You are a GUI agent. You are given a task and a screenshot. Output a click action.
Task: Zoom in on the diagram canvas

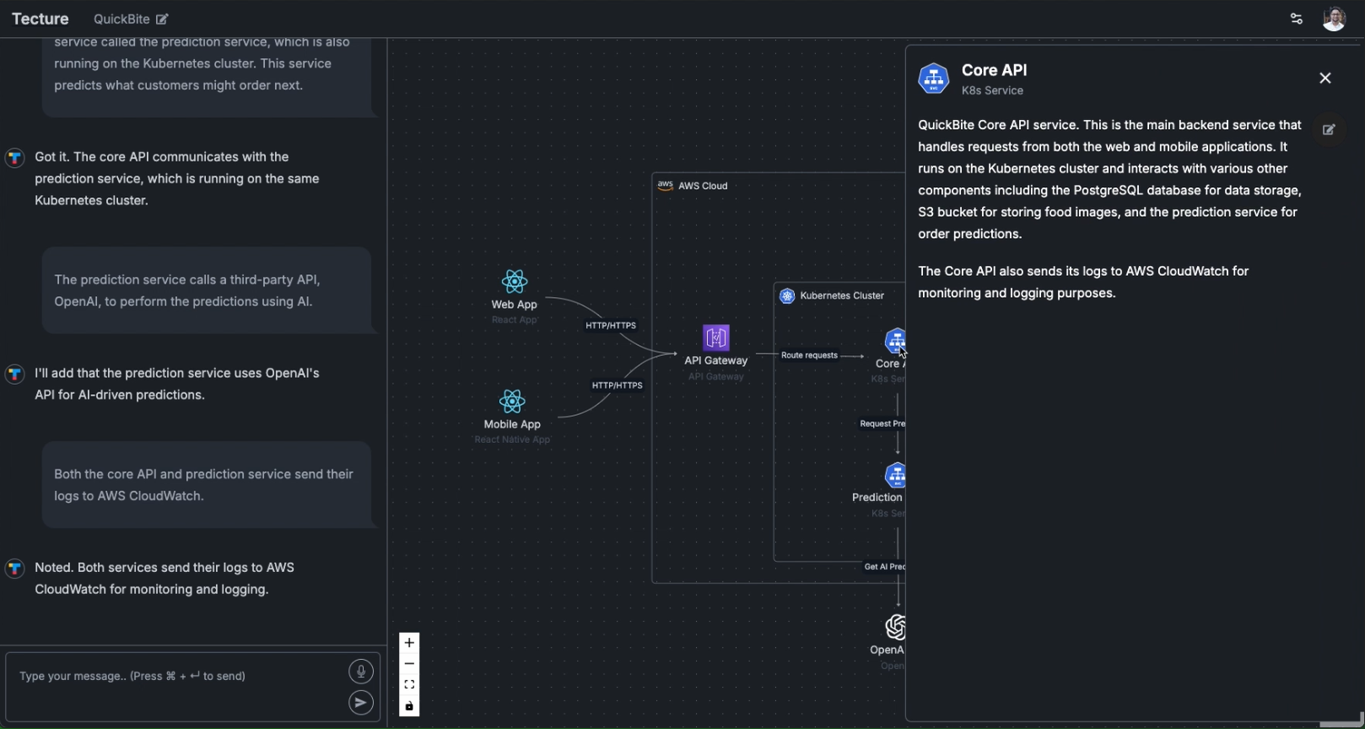[x=409, y=643]
